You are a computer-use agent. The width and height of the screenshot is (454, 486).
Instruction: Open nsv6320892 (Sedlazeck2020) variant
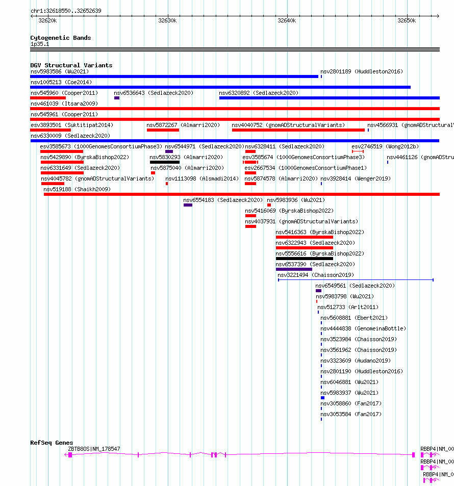point(259,93)
